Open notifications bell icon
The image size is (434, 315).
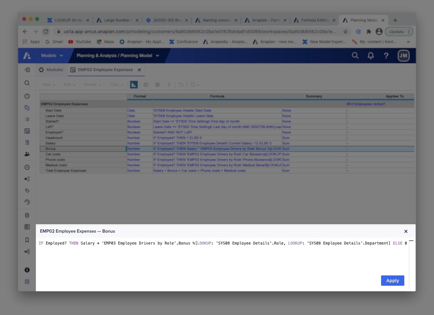point(371,56)
